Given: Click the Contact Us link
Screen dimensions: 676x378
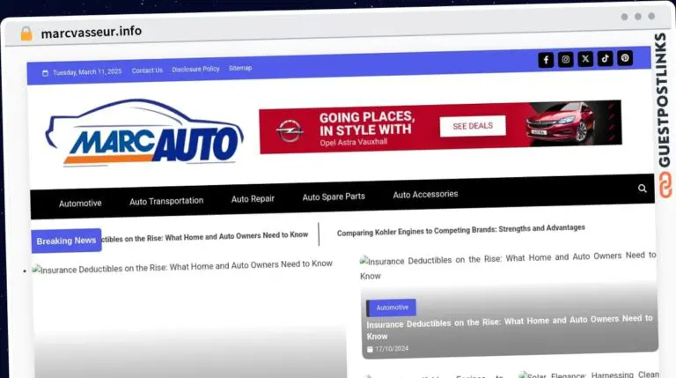Looking at the screenshot, I should pyautogui.click(x=147, y=70).
